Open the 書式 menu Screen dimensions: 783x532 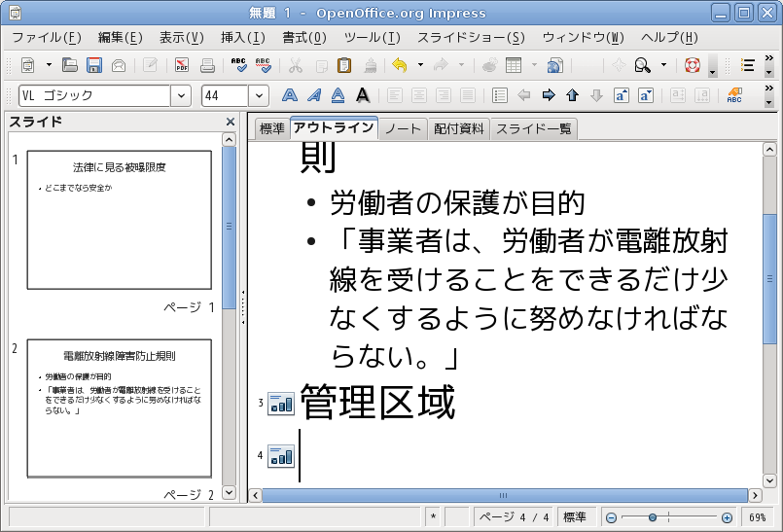coord(304,38)
